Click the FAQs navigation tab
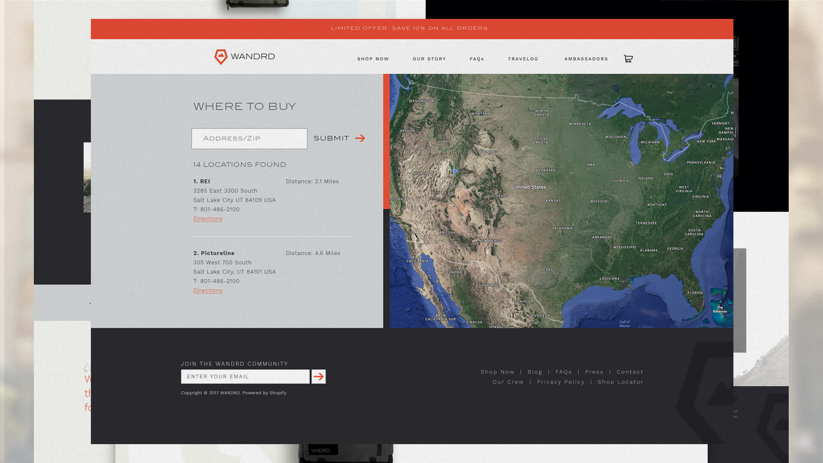Image resolution: width=823 pixels, height=463 pixels. pyautogui.click(x=478, y=59)
